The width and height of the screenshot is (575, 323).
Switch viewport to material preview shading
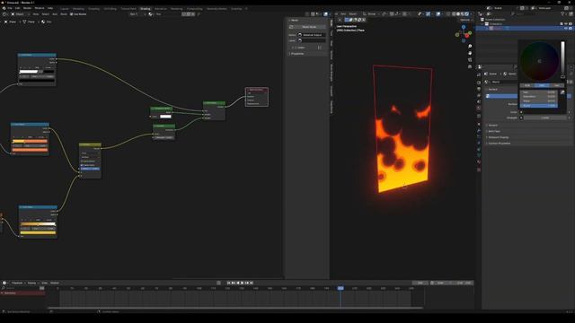pyautogui.click(x=463, y=14)
